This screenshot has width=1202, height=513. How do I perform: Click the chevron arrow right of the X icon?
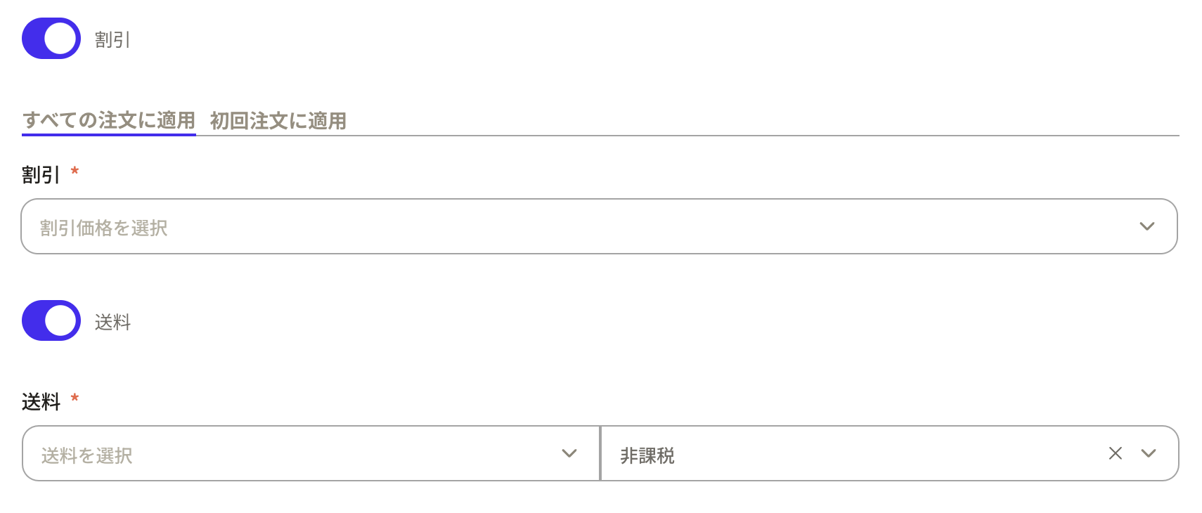tap(1149, 454)
